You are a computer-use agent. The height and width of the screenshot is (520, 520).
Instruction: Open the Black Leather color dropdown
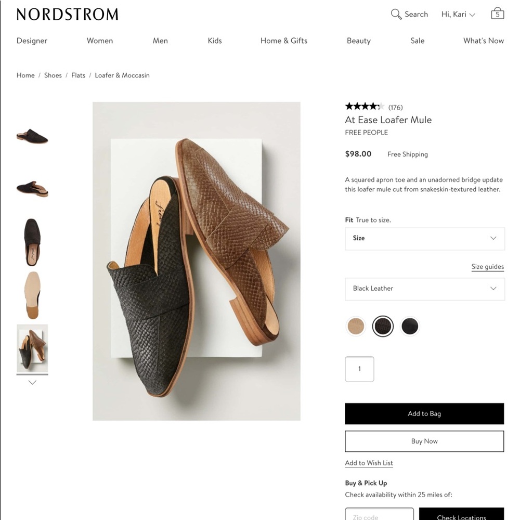[x=424, y=289]
